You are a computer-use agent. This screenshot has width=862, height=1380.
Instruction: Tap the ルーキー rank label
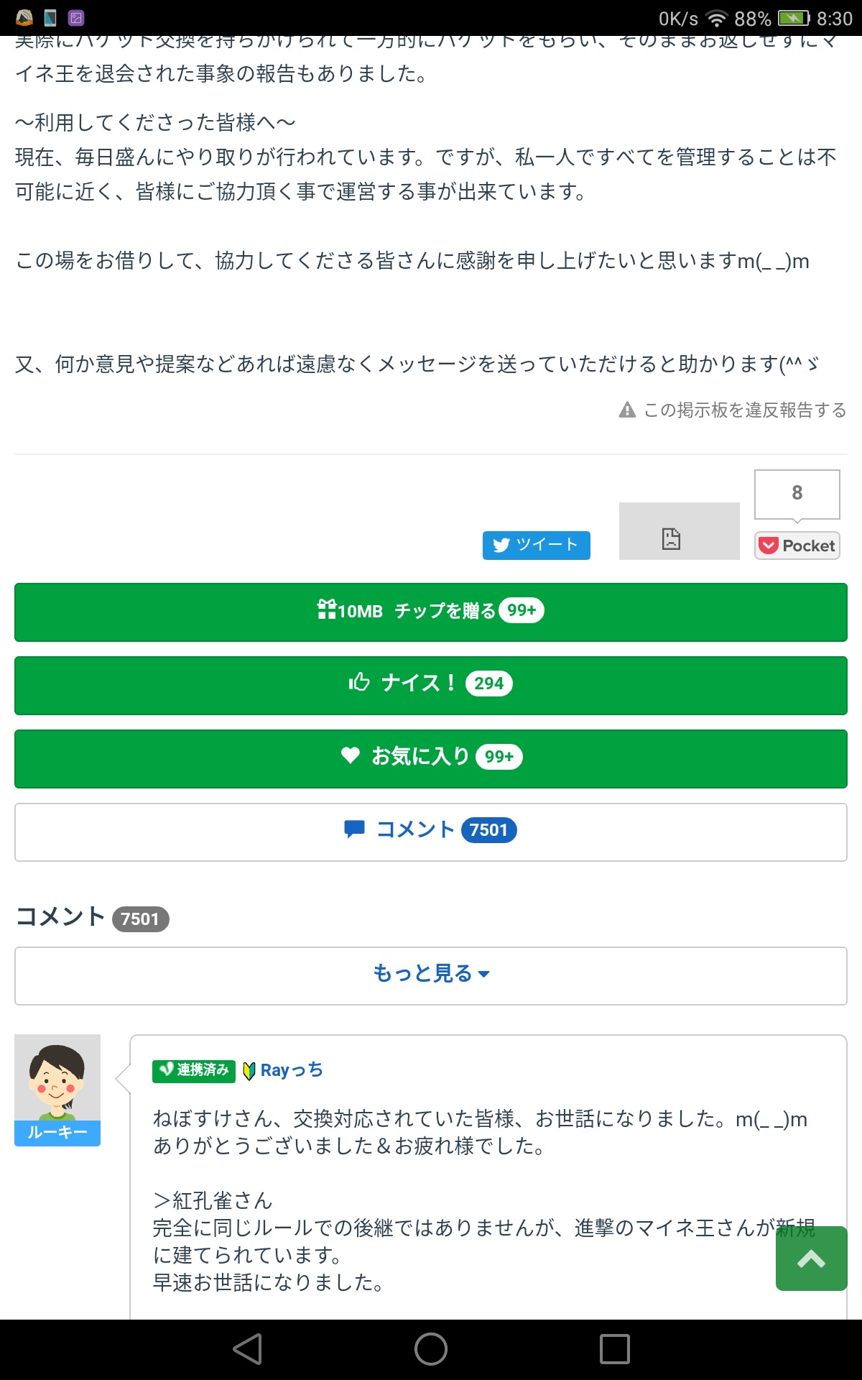57,1133
